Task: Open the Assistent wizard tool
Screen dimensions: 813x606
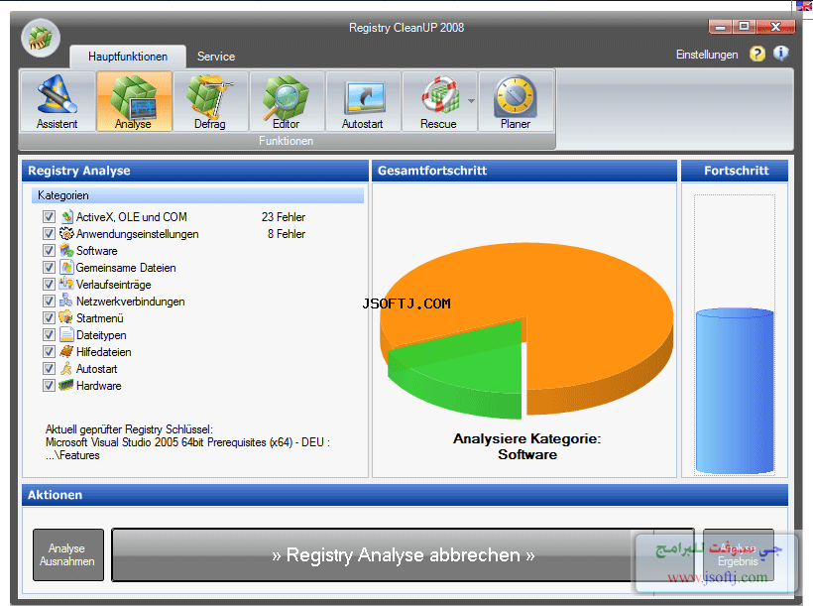Action: (58, 102)
